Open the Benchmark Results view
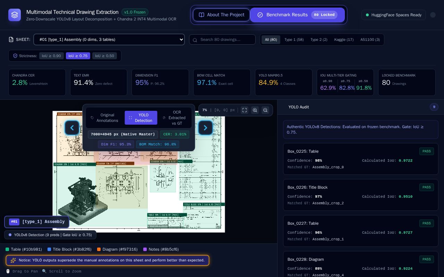The image size is (444, 277). tap(297, 15)
